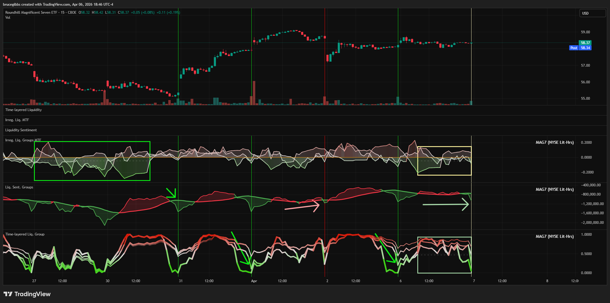
Task: Expand the collapsed Time-layered Liquidity pane
Action: click(x=24, y=110)
